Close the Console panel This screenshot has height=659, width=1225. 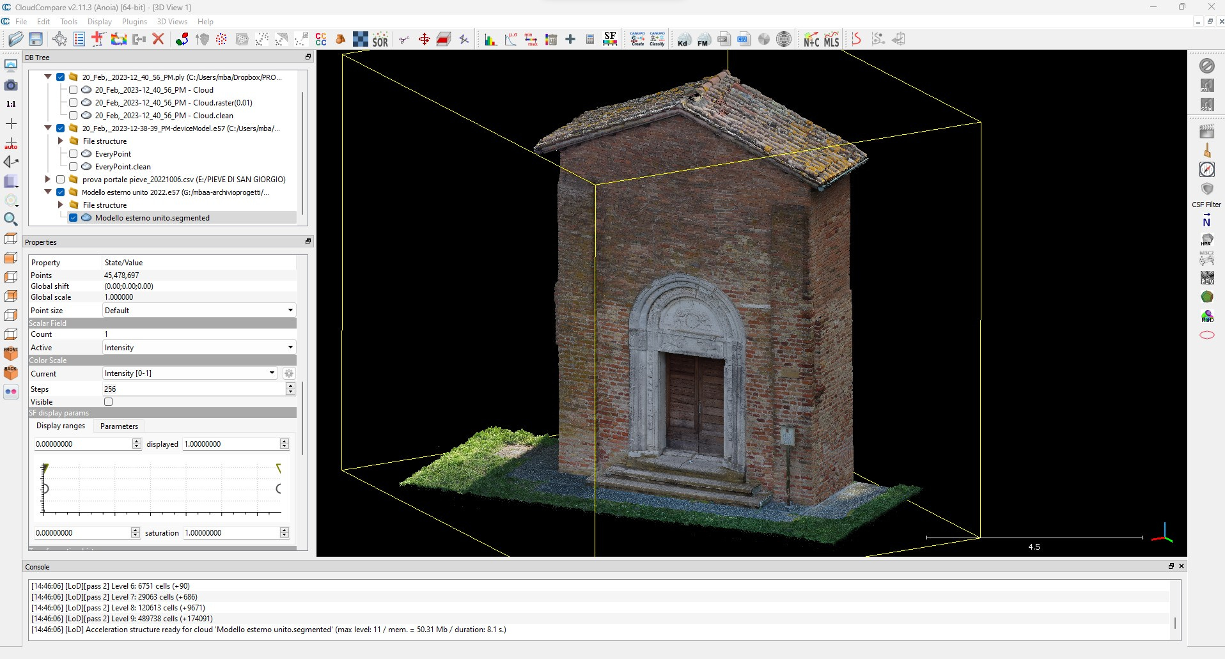pos(1182,566)
